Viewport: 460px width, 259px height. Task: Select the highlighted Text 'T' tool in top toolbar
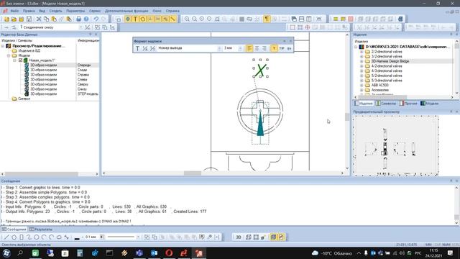coord(135,19)
